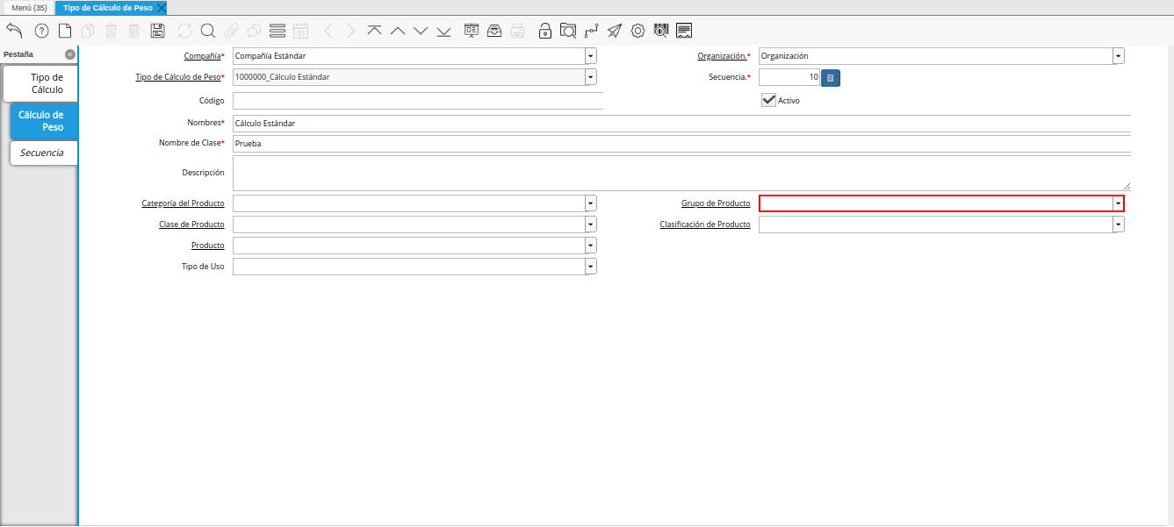The width and height of the screenshot is (1174, 527).
Task: Expand the Tipo de Uso dropdown
Action: tap(591, 267)
